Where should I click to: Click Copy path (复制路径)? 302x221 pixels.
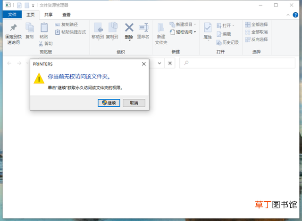pos(67,24)
